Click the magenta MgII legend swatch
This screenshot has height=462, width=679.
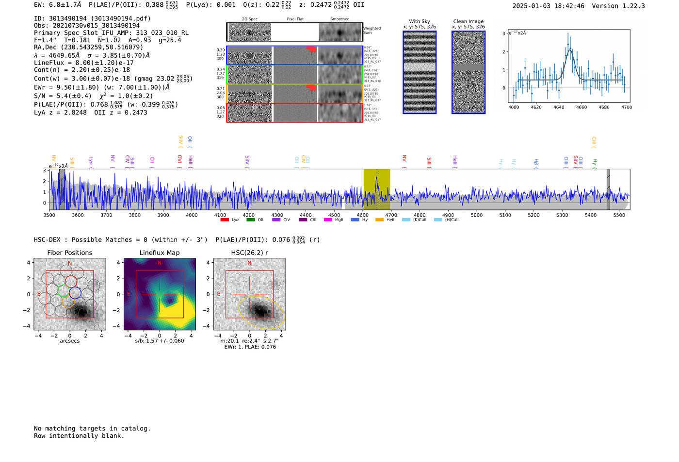point(328,220)
